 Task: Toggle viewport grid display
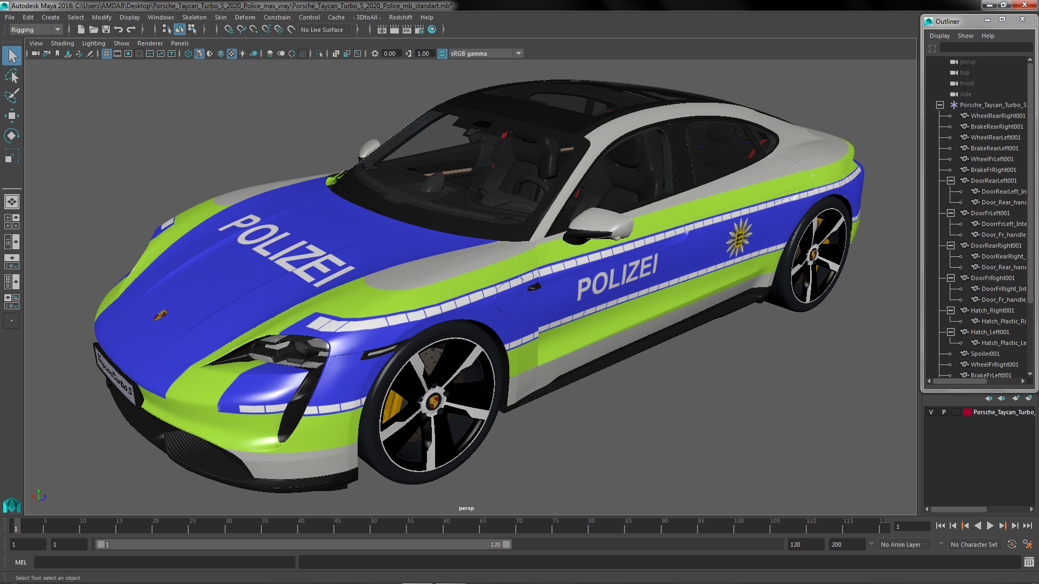[x=107, y=54]
